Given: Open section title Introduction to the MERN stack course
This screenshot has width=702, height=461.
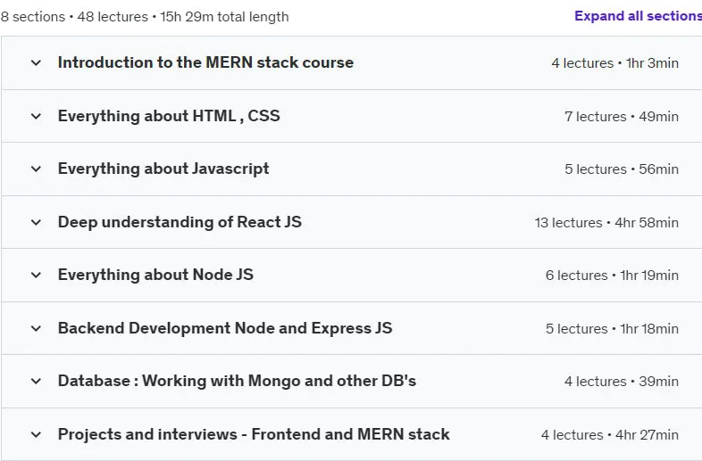Looking at the screenshot, I should [205, 62].
